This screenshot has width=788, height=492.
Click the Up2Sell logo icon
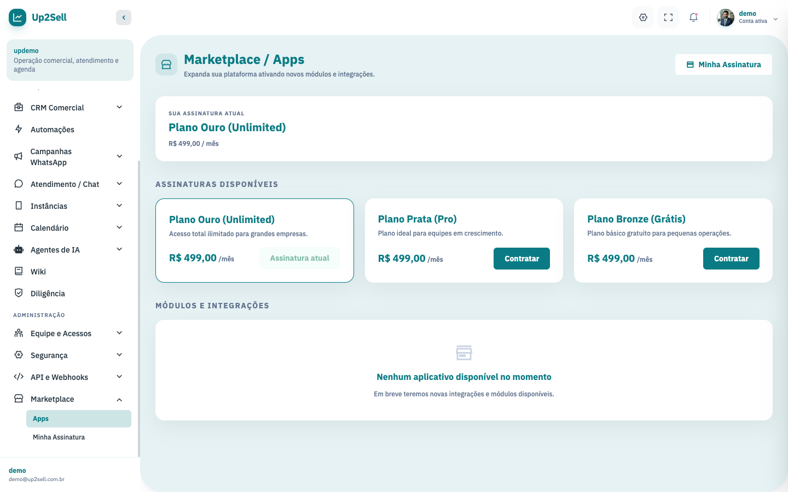pyautogui.click(x=18, y=17)
